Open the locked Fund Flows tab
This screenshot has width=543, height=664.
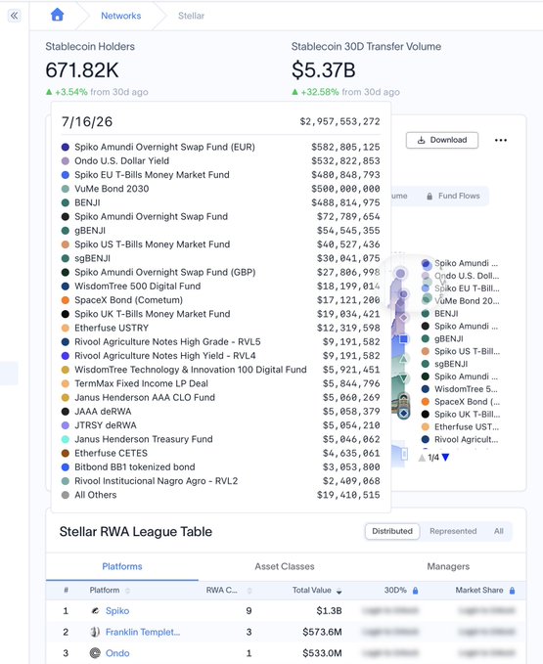click(x=453, y=196)
